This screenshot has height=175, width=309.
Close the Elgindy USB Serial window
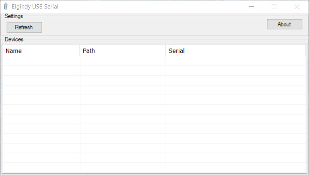(297, 7)
